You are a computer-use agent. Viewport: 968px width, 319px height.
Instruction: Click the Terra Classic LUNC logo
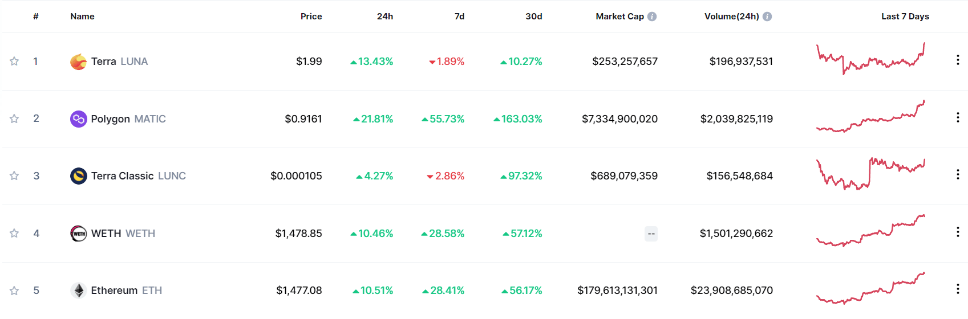click(x=78, y=176)
